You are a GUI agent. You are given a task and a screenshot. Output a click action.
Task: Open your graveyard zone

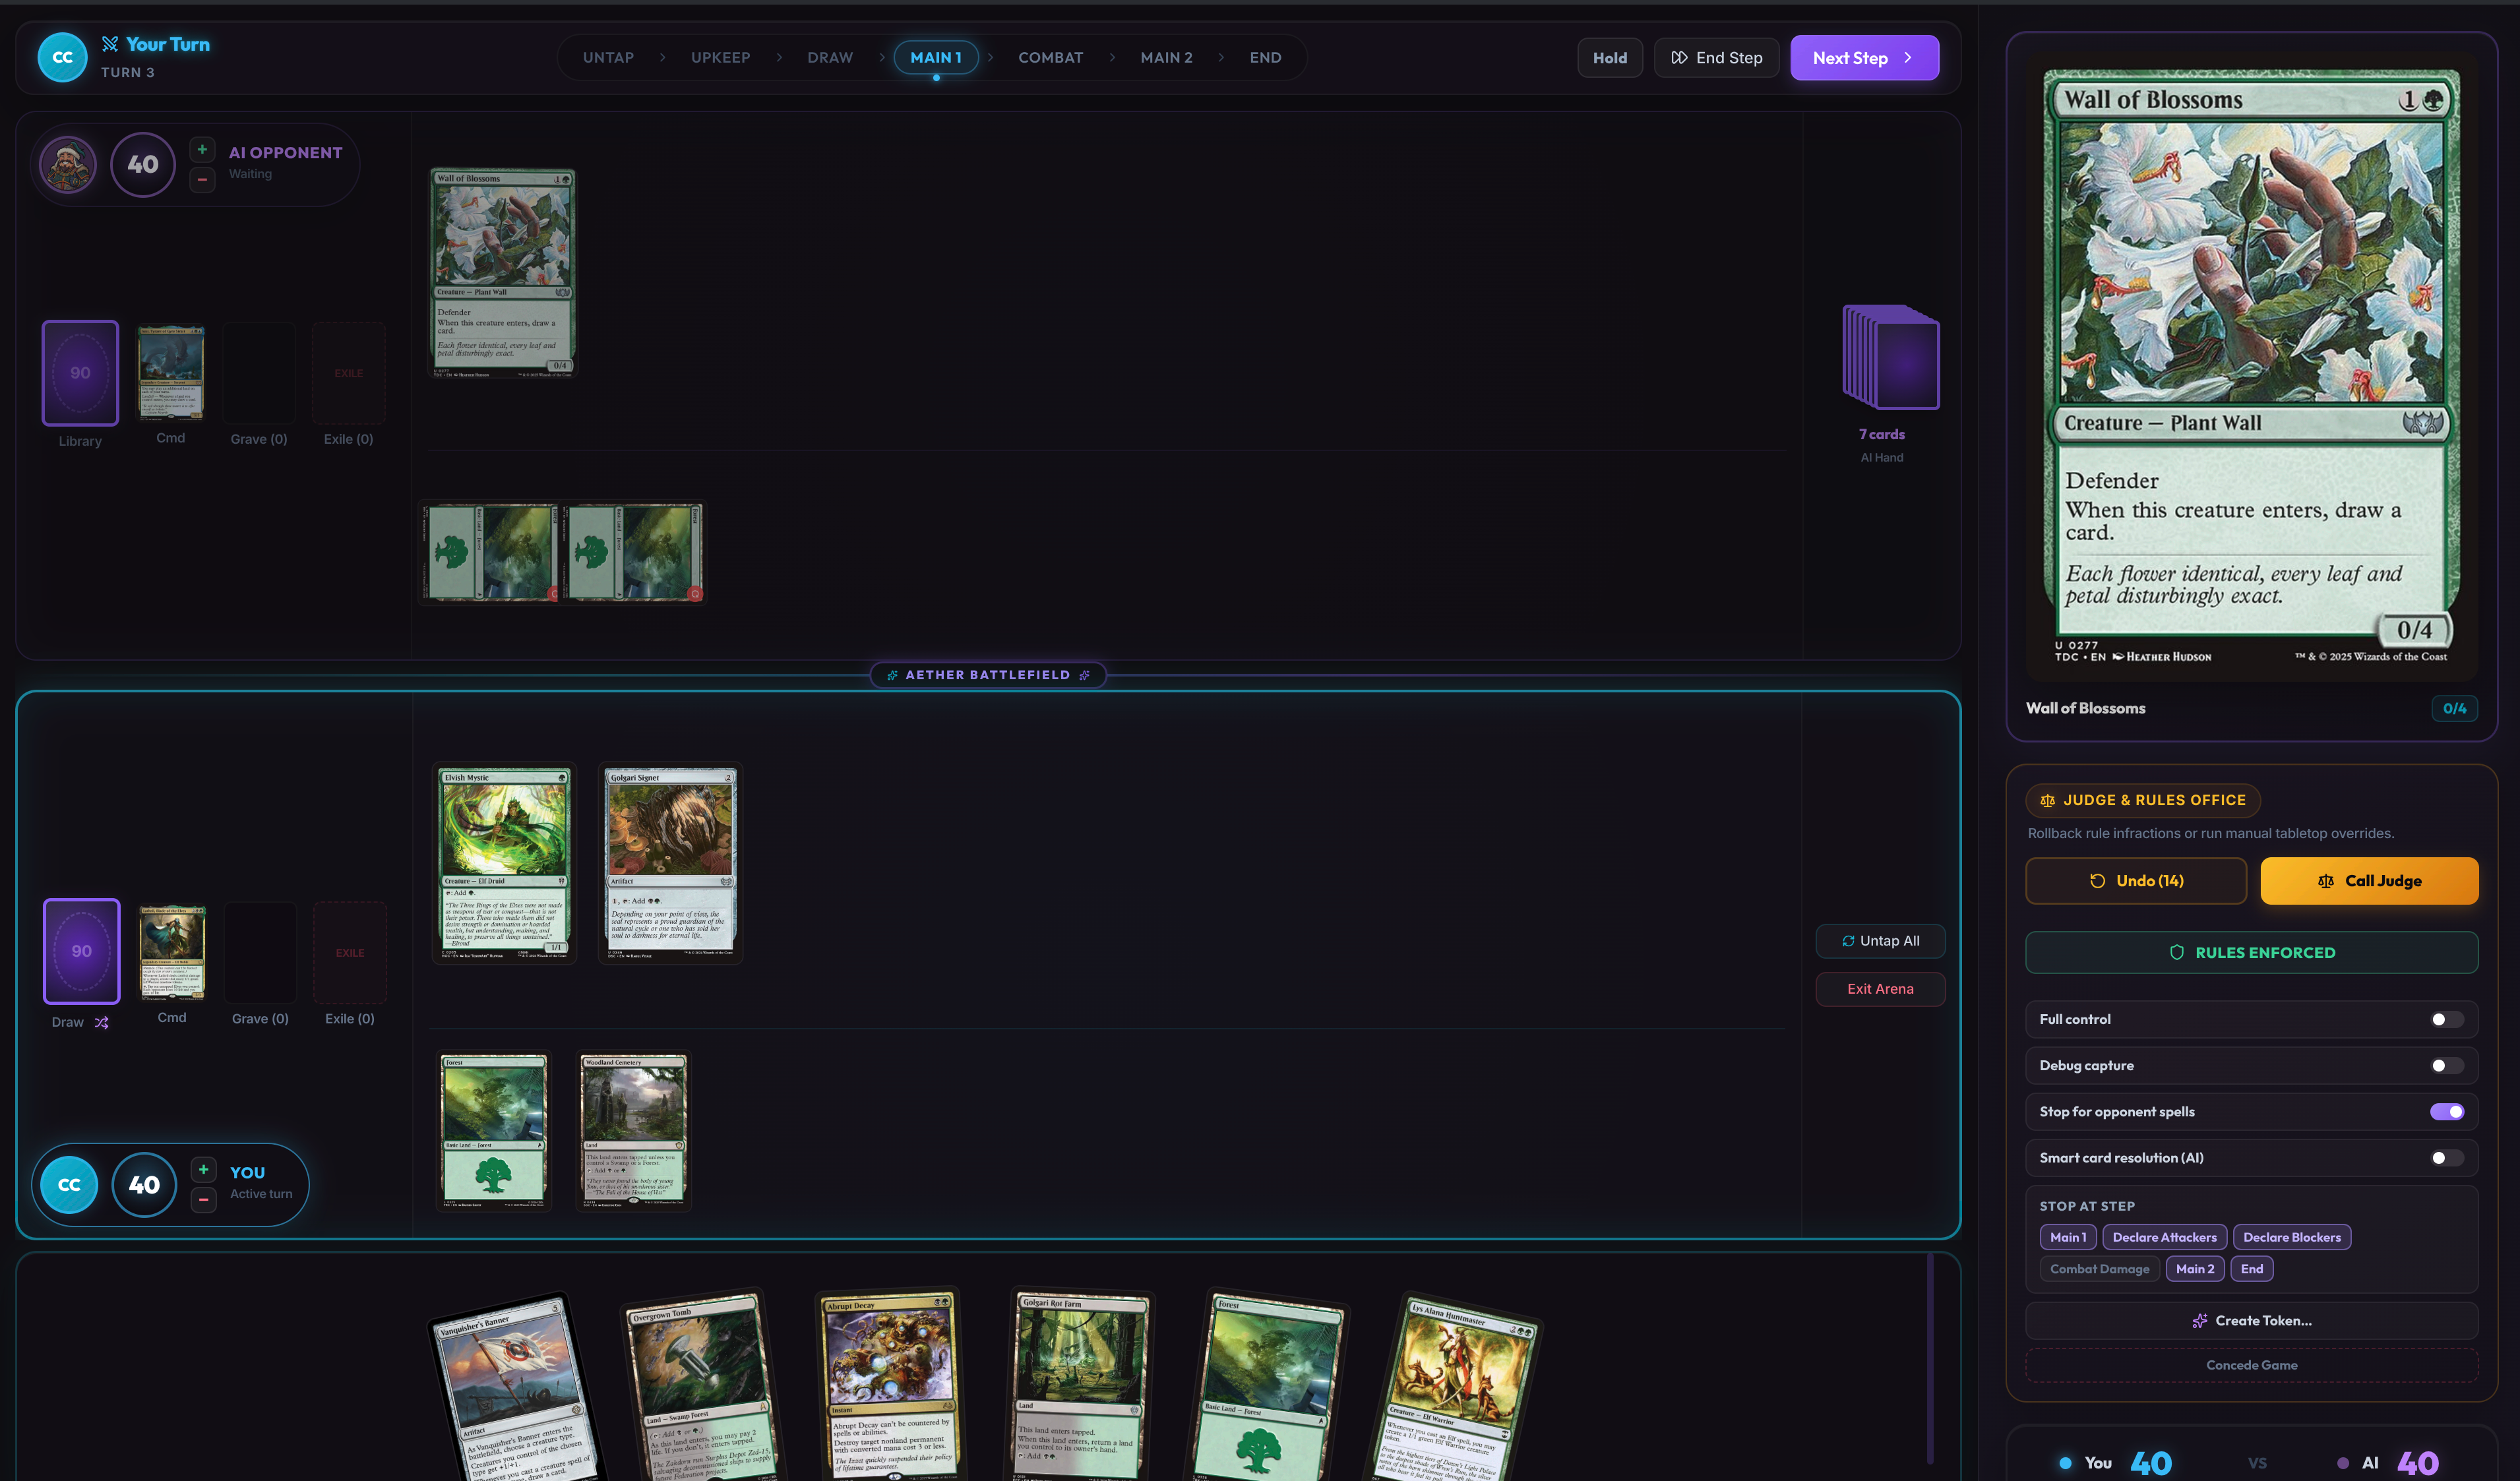point(260,952)
